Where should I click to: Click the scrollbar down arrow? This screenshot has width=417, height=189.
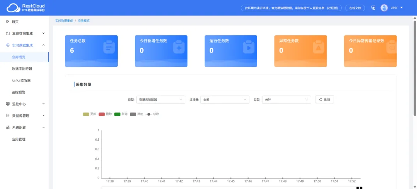(x=415, y=186)
